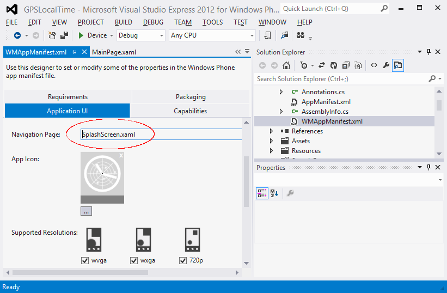Toggle Preview Selected Items icon

click(398, 65)
